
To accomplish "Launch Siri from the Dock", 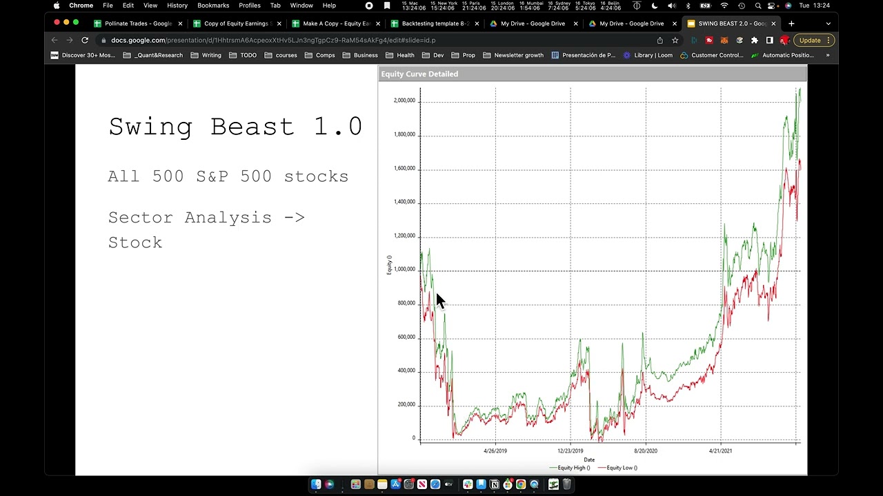I will click(x=329, y=484).
